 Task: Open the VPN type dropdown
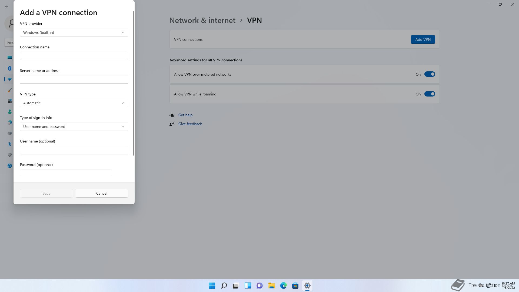click(74, 103)
